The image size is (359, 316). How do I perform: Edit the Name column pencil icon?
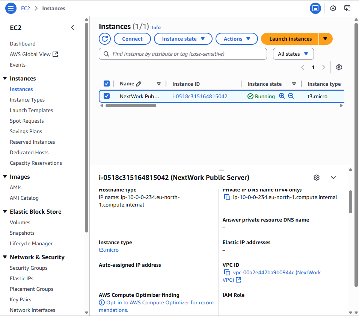(139, 84)
